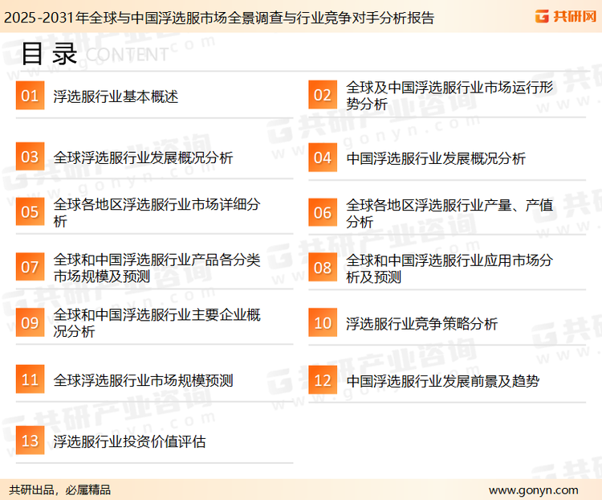
Task: Select the 08 chapter number icon
Action: (x=323, y=268)
